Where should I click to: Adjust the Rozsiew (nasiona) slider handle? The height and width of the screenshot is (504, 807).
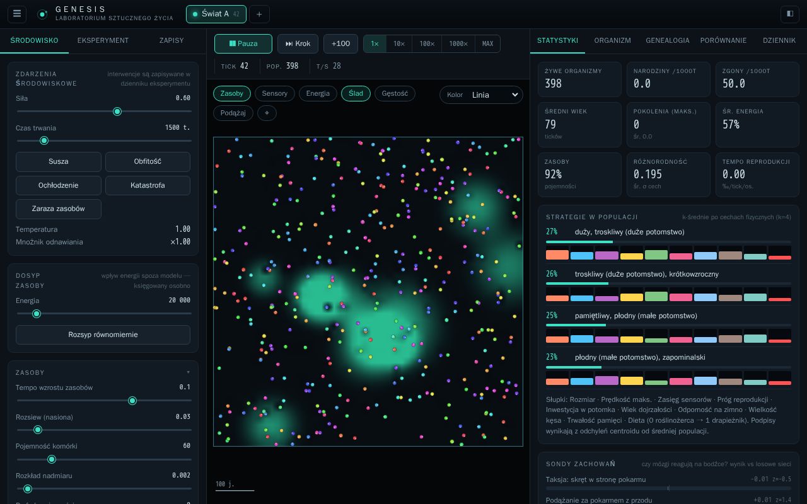coord(38,430)
